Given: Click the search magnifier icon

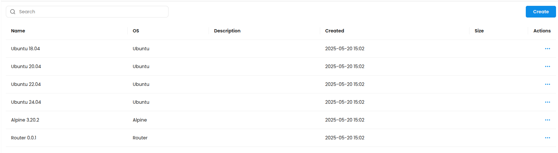Looking at the screenshot, I should pyautogui.click(x=13, y=12).
